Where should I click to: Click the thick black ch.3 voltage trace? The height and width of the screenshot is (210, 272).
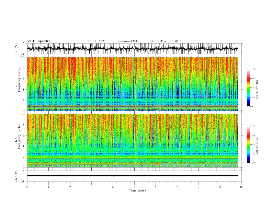[x=133, y=176]
